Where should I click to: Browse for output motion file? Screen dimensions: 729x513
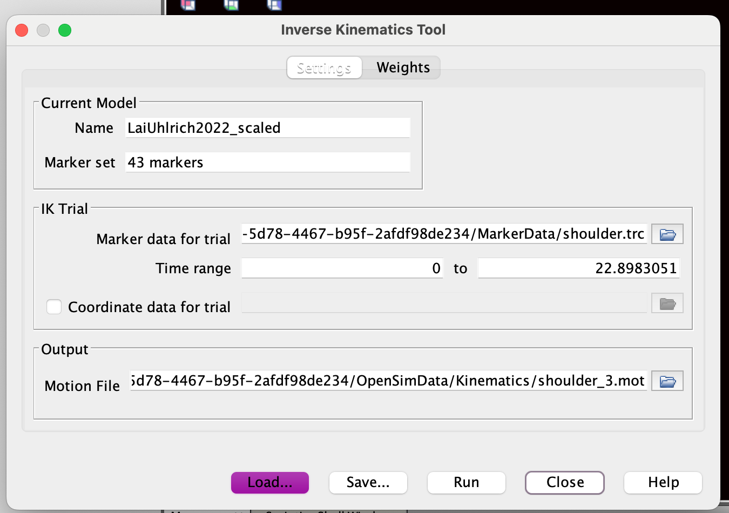(x=667, y=381)
